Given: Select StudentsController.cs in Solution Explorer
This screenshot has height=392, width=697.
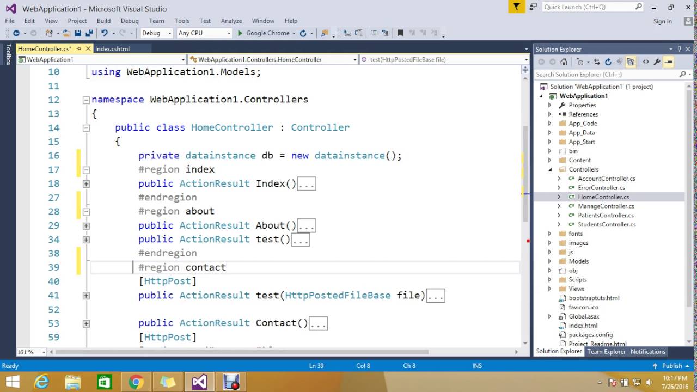Looking at the screenshot, I should (607, 224).
